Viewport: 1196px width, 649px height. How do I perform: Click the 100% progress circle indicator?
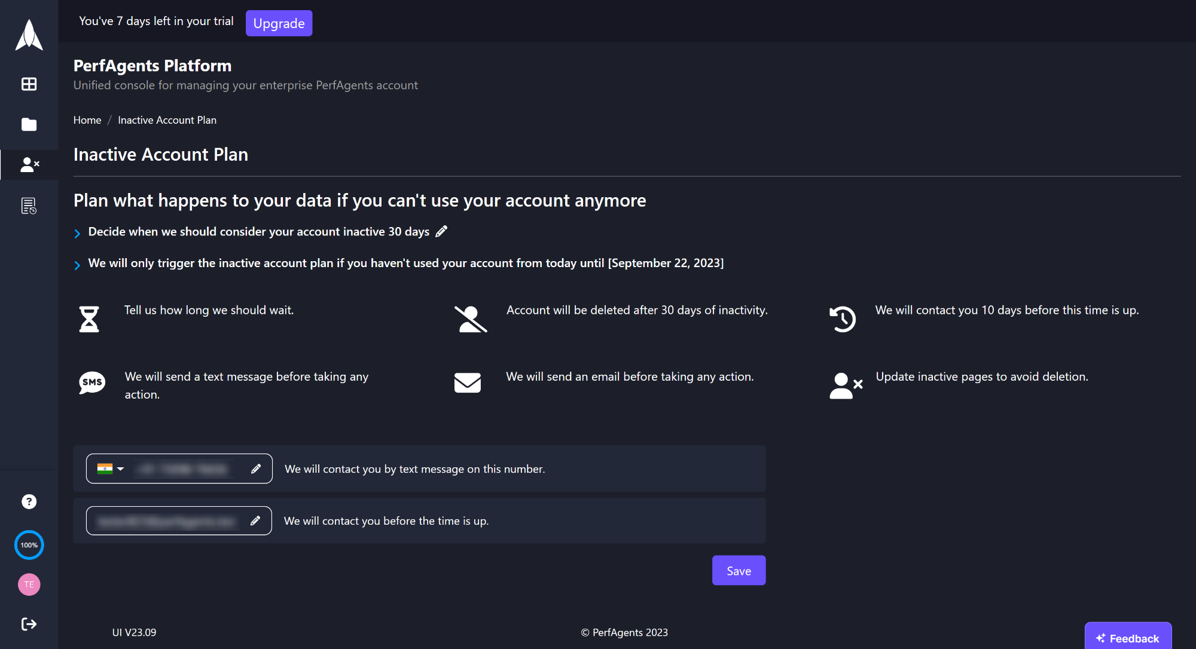click(29, 545)
